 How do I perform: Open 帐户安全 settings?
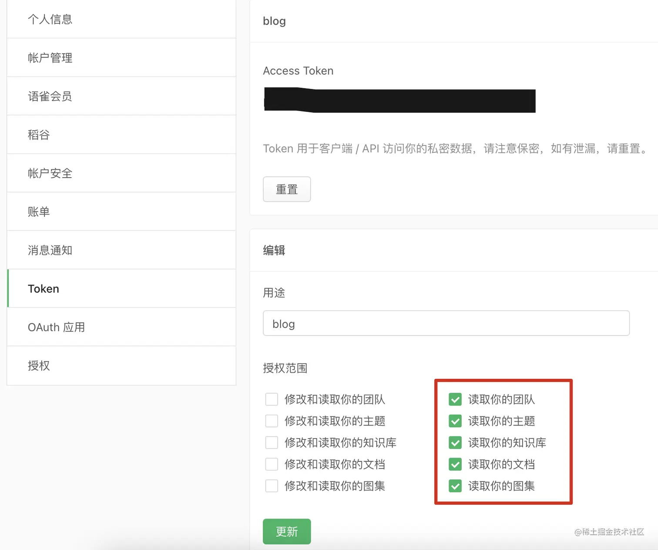tap(121, 173)
